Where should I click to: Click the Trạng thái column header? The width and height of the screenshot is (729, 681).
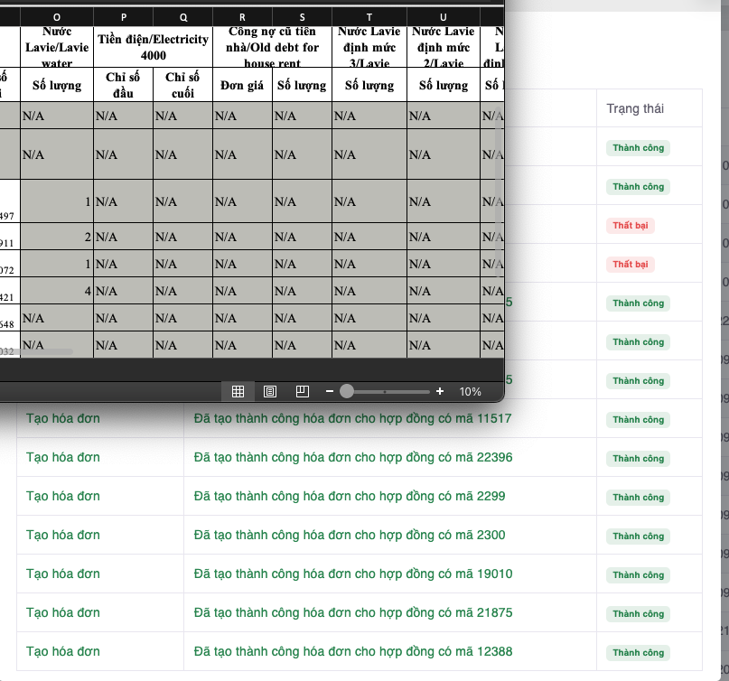(635, 108)
